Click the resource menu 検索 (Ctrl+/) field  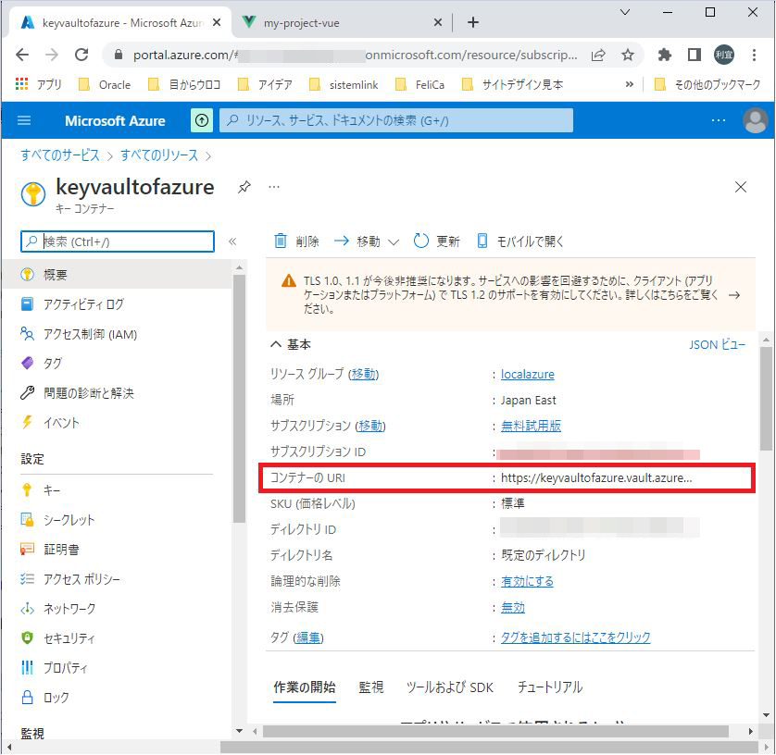coord(118,241)
